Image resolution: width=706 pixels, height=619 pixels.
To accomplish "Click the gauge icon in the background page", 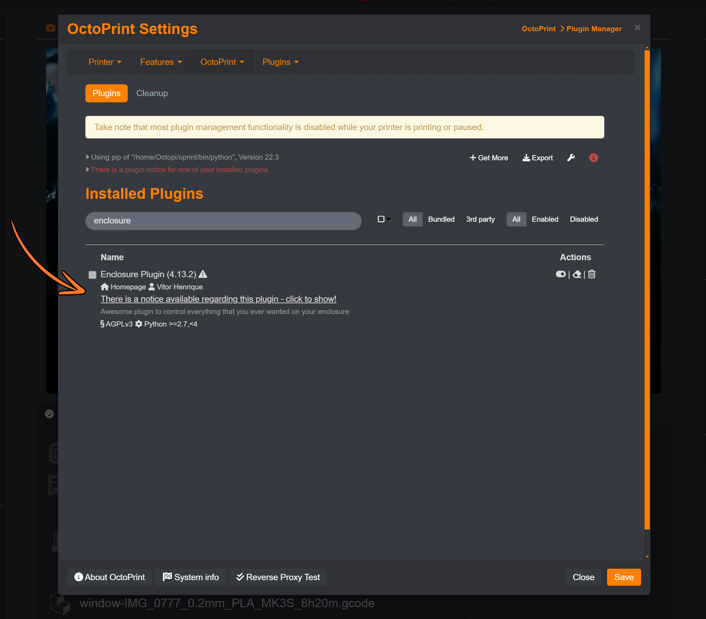I will [49, 414].
